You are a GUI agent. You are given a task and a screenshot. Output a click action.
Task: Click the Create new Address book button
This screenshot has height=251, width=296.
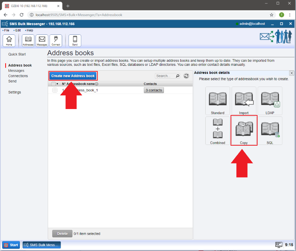(x=73, y=76)
